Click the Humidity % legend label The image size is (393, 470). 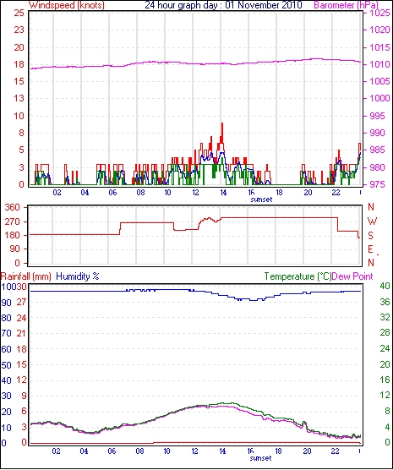point(78,276)
